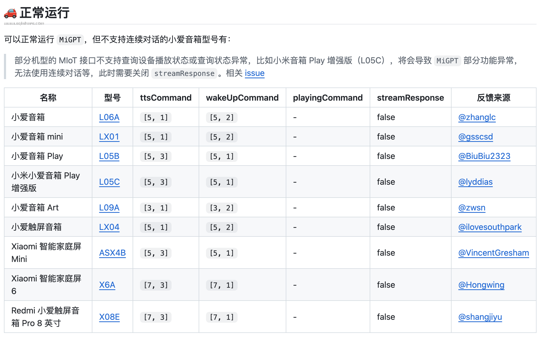
Task: Open @ilovesouthpark profile link
Action: point(490,227)
